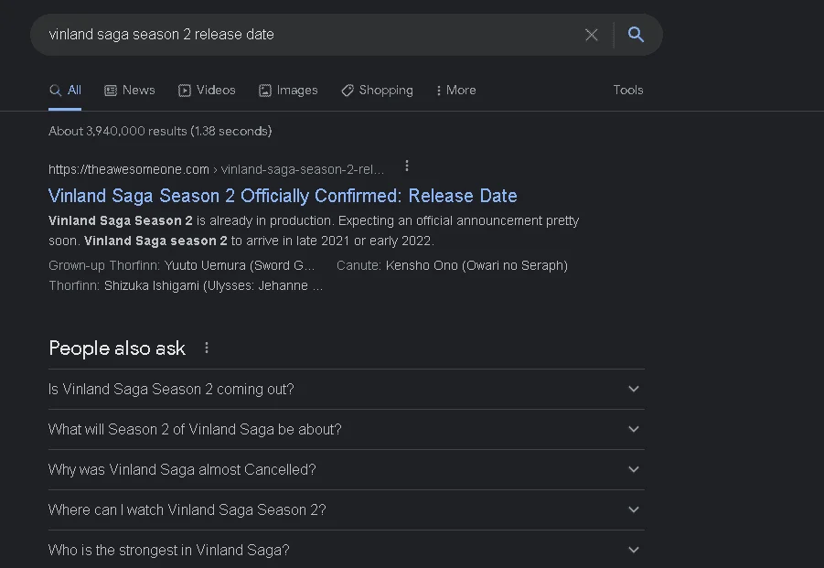The image size is (824, 568).
Task: Expand "What will Season 2 of Vinland Saga be about?"
Action: tap(347, 429)
